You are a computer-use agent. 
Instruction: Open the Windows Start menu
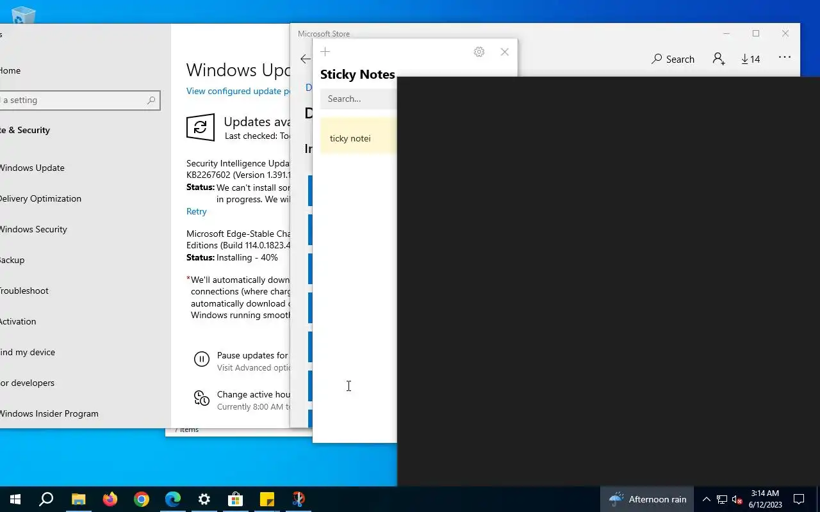coord(15,499)
